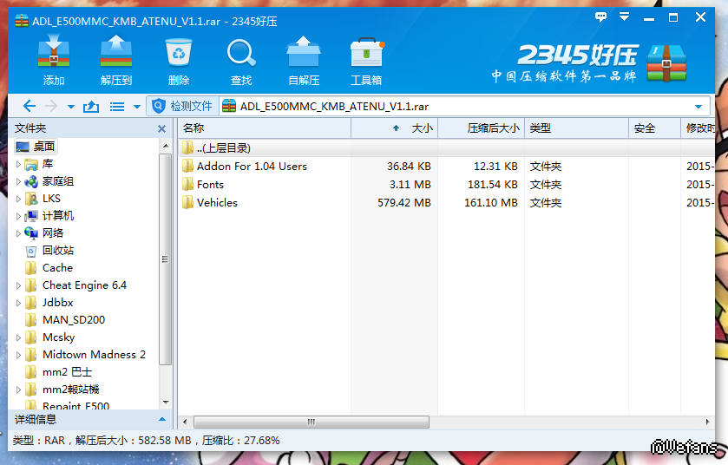This screenshot has height=465, width=728.
Task: Open the address bar path dropdown
Action: pyautogui.click(x=698, y=107)
